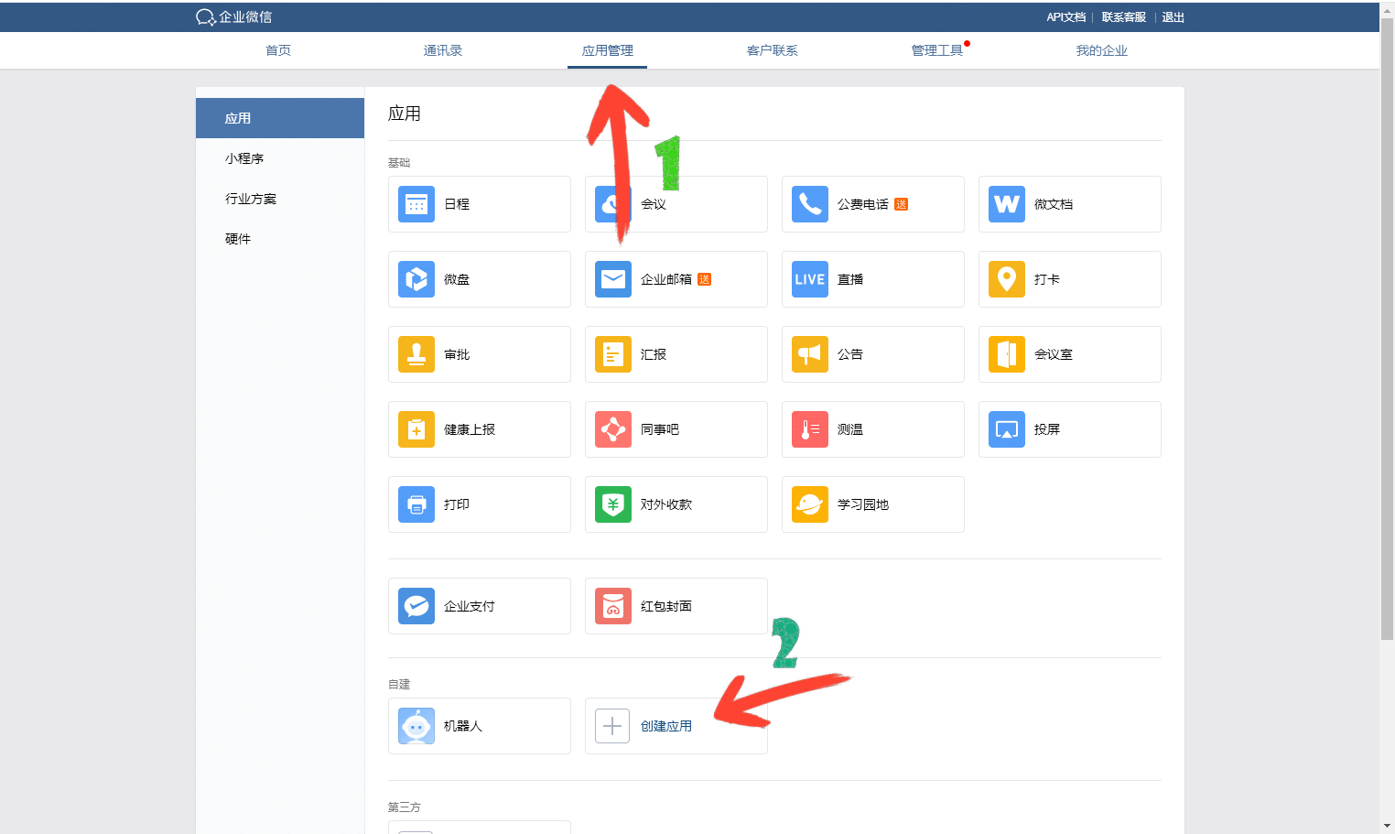This screenshot has height=834, width=1395.
Task: Click the 红包封面 label text
Action: tap(666, 606)
